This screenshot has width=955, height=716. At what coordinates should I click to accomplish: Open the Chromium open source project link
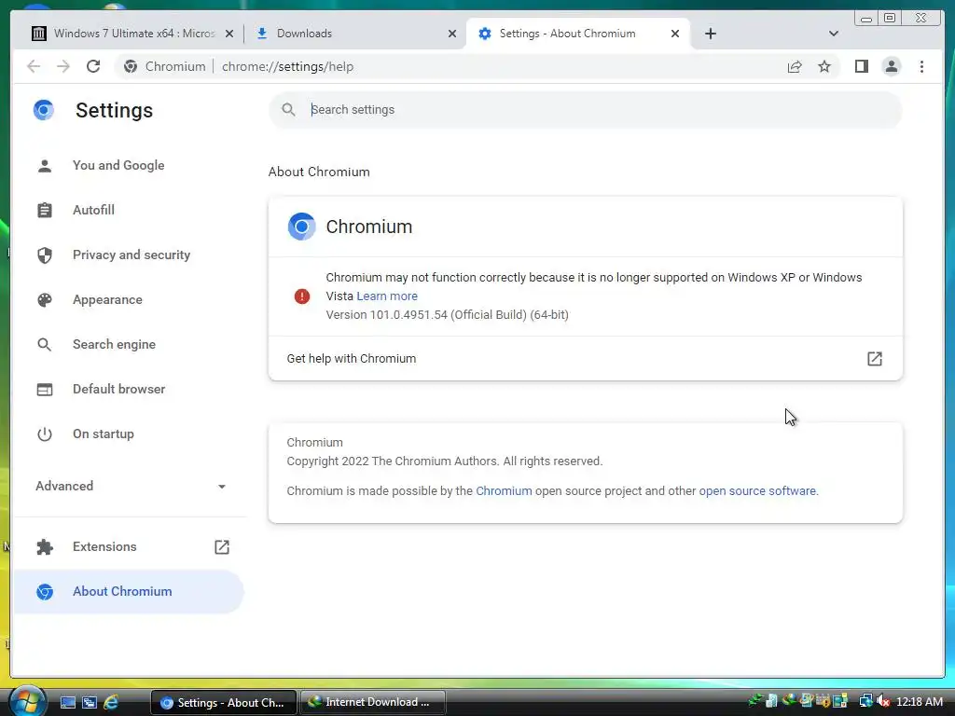[x=504, y=490]
